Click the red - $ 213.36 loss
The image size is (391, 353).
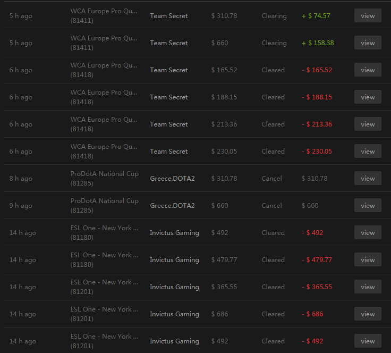pyautogui.click(x=317, y=124)
